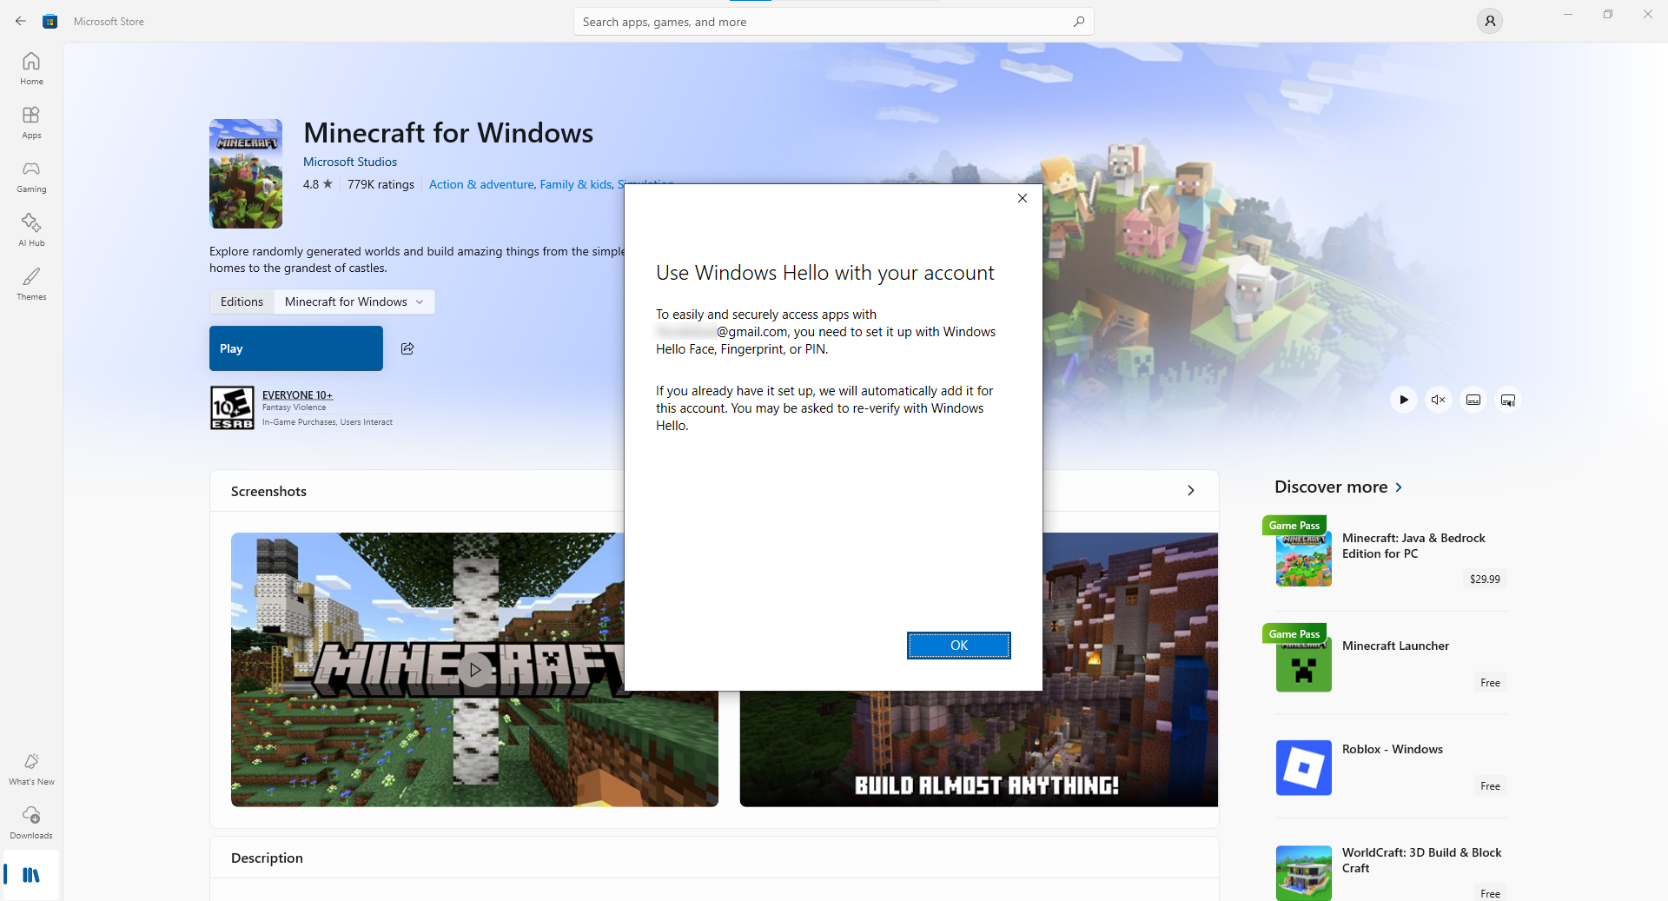
Task: Open Discover more section
Action: pos(1338,487)
